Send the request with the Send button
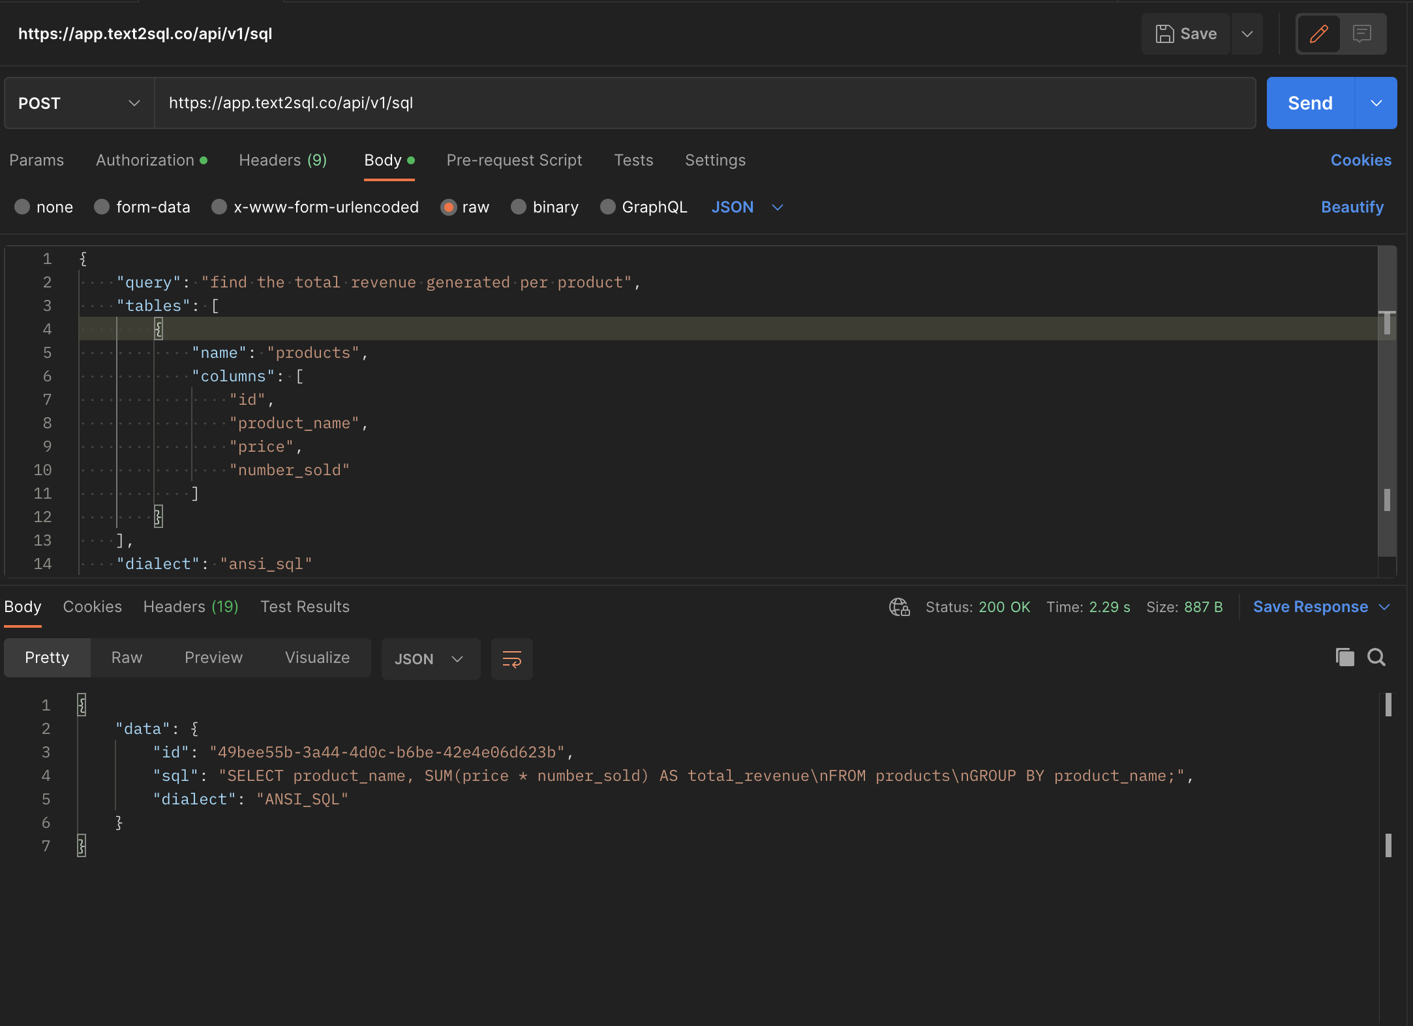The image size is (1413, 1026). coord(1310,103)
